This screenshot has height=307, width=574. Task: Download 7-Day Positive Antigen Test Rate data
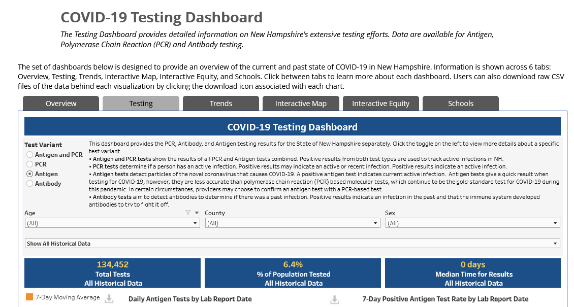coord(334,300)
